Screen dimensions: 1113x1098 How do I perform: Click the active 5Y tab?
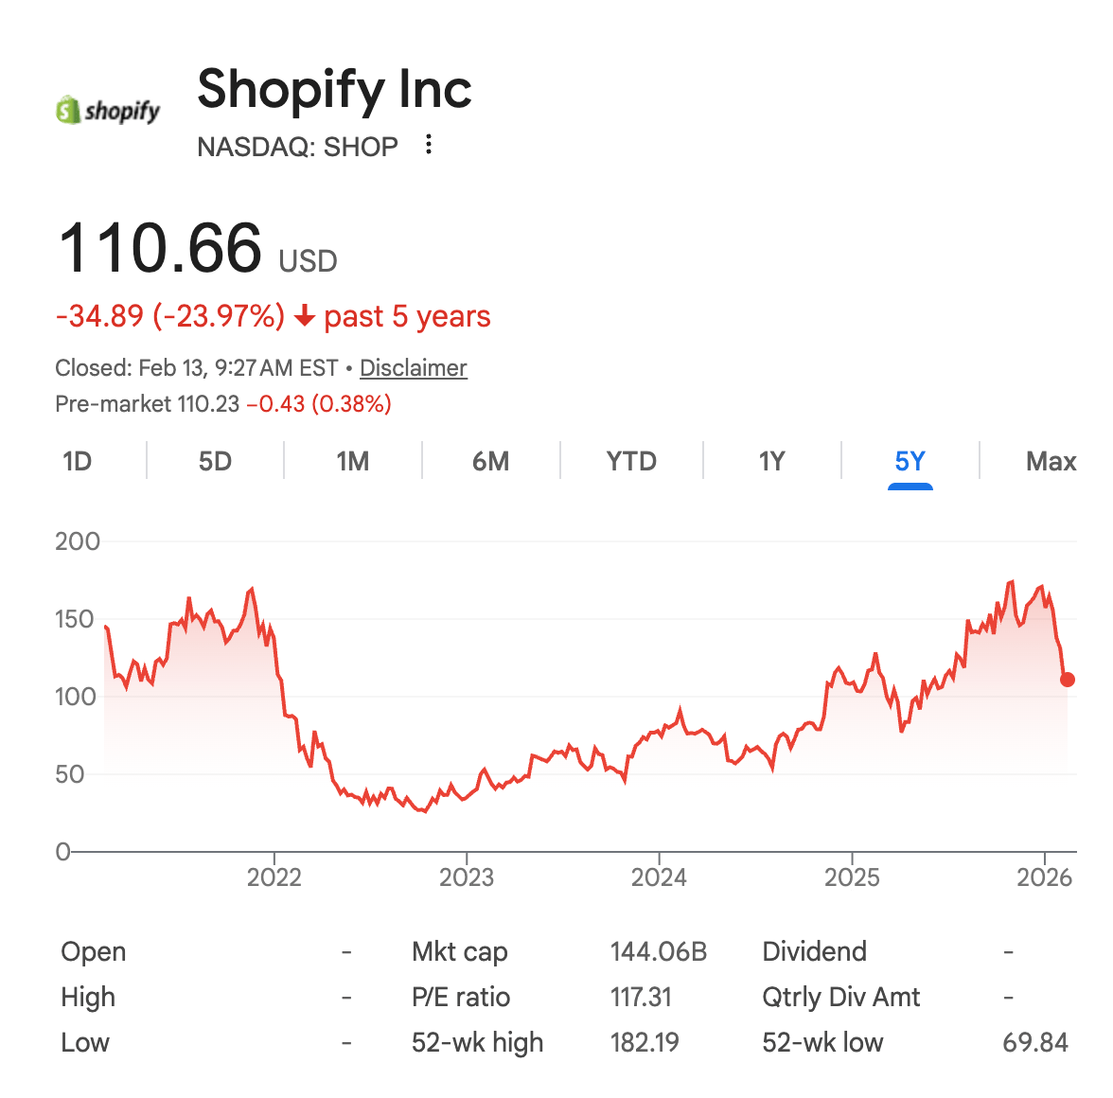910,461
